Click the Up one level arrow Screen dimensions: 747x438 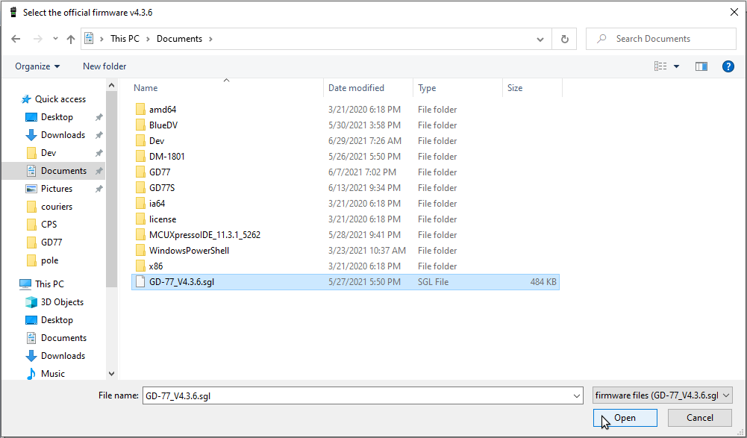(71, 39)
